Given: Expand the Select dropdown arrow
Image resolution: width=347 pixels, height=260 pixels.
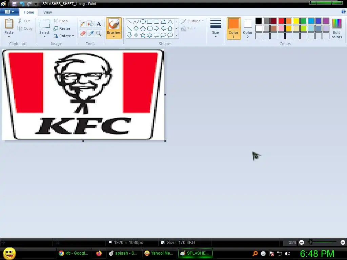Looking at the screenshot, I should tap(44, 37).
